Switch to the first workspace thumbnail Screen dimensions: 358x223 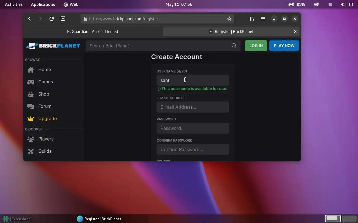tap(333, 218)
